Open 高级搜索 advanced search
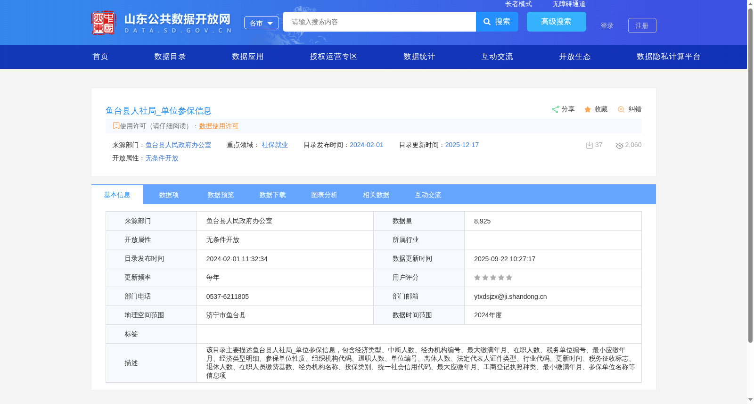 click(x=557, y=22)
